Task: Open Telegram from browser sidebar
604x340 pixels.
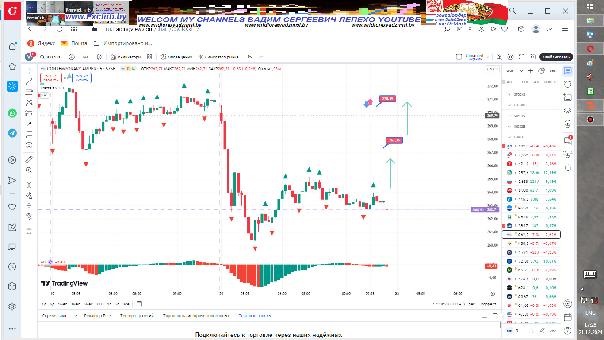Action: click(x=12, y=133)
